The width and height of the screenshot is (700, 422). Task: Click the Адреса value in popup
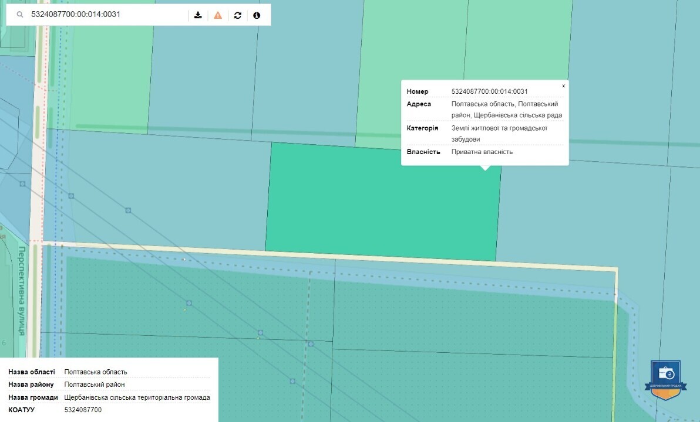[x=506, y=110]
